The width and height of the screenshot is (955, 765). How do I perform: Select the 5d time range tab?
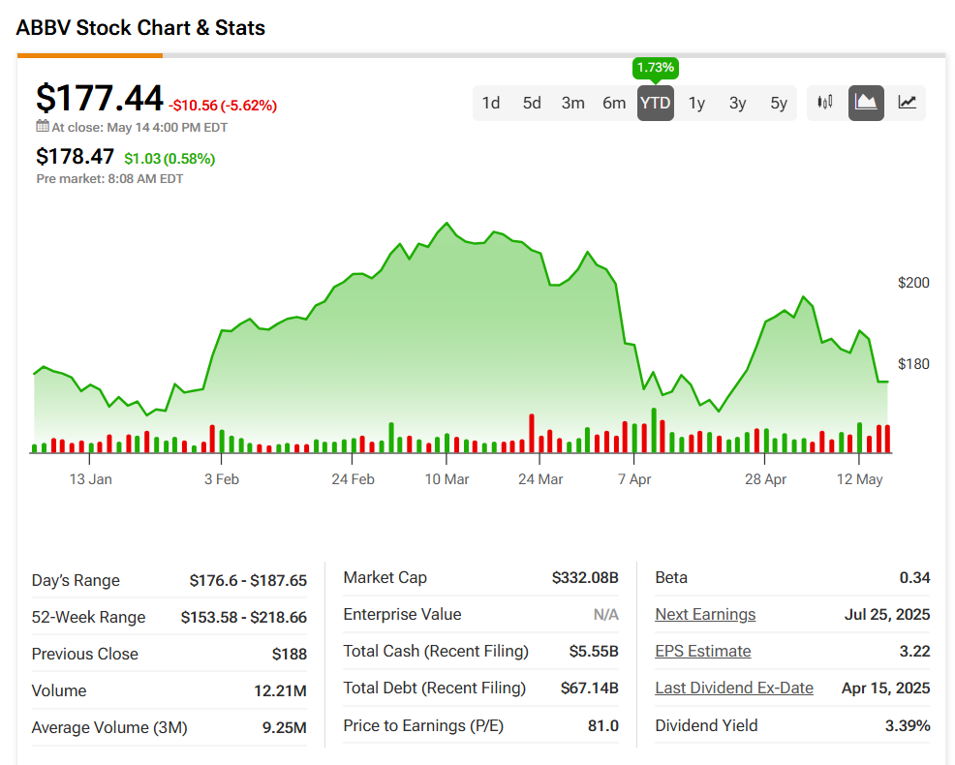(532, 103)
